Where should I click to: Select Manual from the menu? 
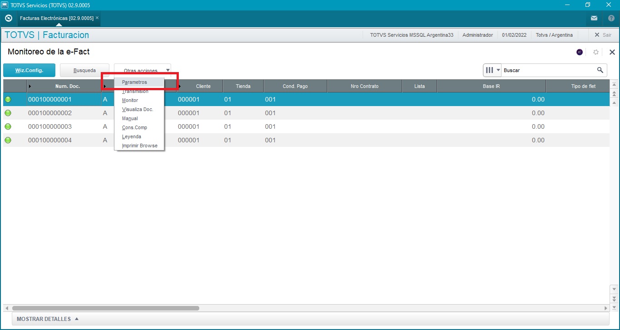click(139, 118)
